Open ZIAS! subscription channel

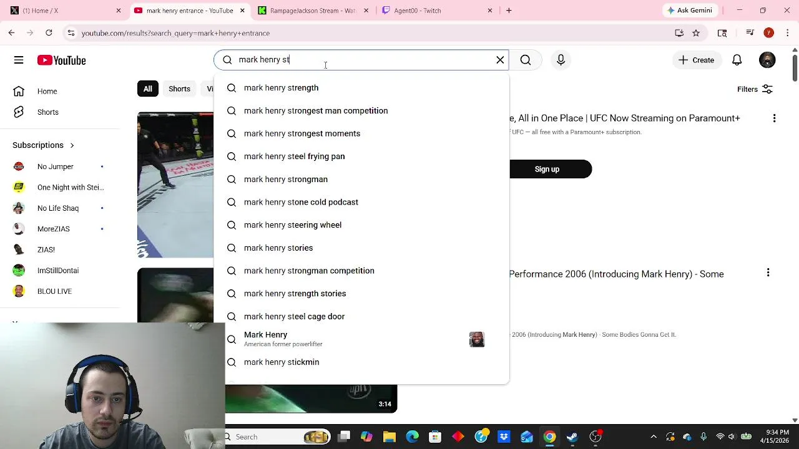point(46,249)
